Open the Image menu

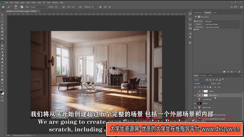click(17, 2)
